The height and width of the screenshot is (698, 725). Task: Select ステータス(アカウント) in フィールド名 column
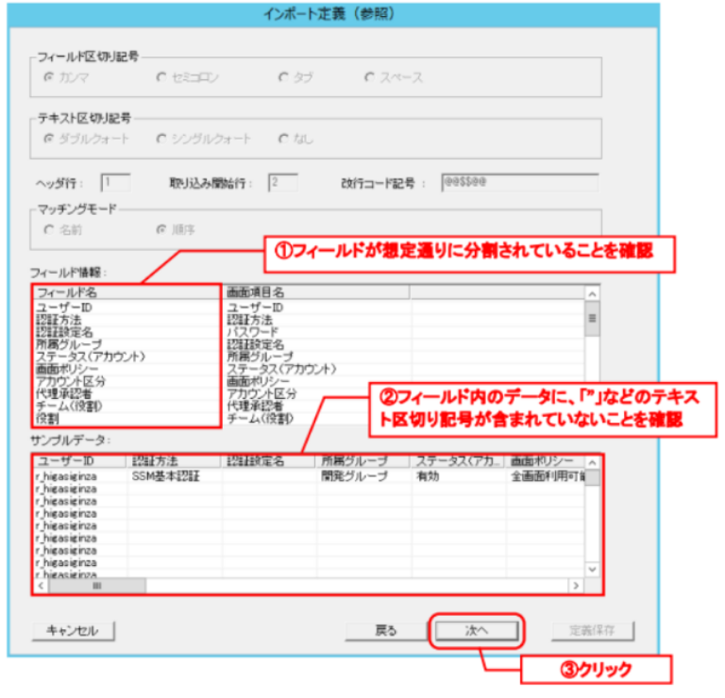[x=91, y=357]
